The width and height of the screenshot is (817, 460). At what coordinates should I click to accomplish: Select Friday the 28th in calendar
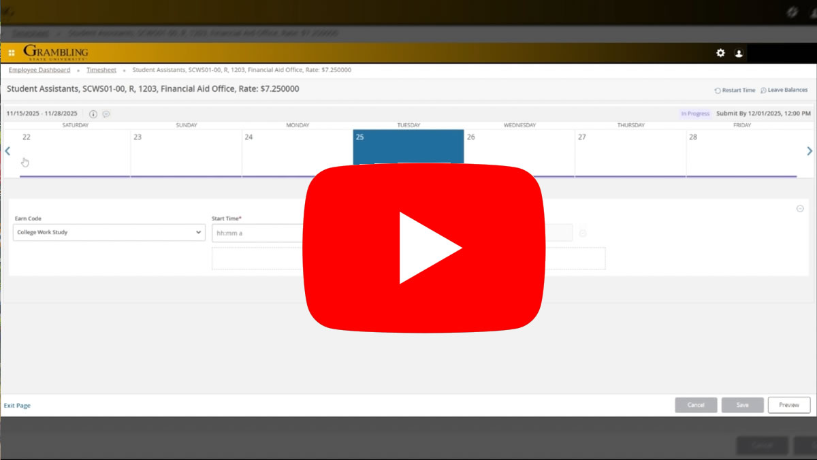click(x=741, y=153)
